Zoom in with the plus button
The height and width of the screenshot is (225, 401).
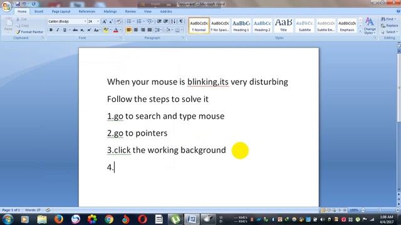[398, 210]
